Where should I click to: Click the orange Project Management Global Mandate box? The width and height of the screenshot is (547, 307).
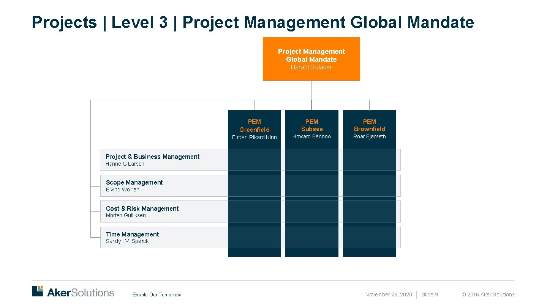[x=311, y=59]
